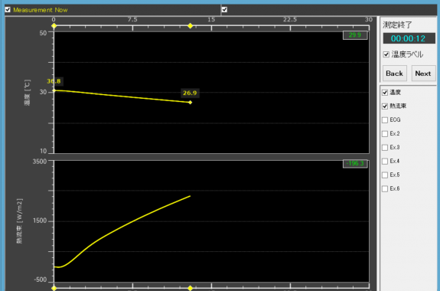Screen dimensions: 440x291
Task: Enable the Ex.3 channel checkbox
Action: pyautogui.click(x=385, y=148)
